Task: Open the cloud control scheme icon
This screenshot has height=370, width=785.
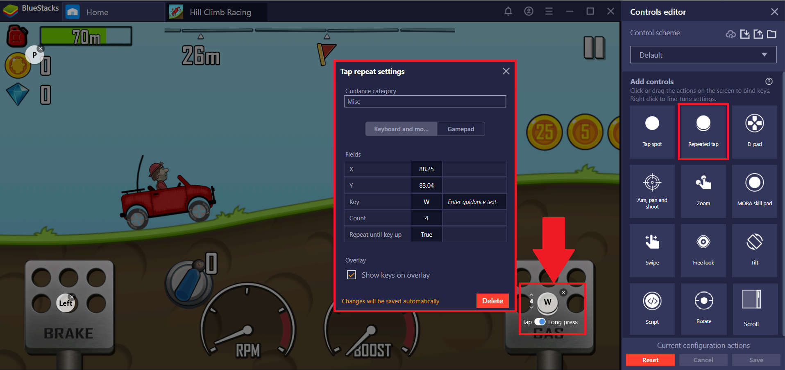Action: tap(731, 34)
